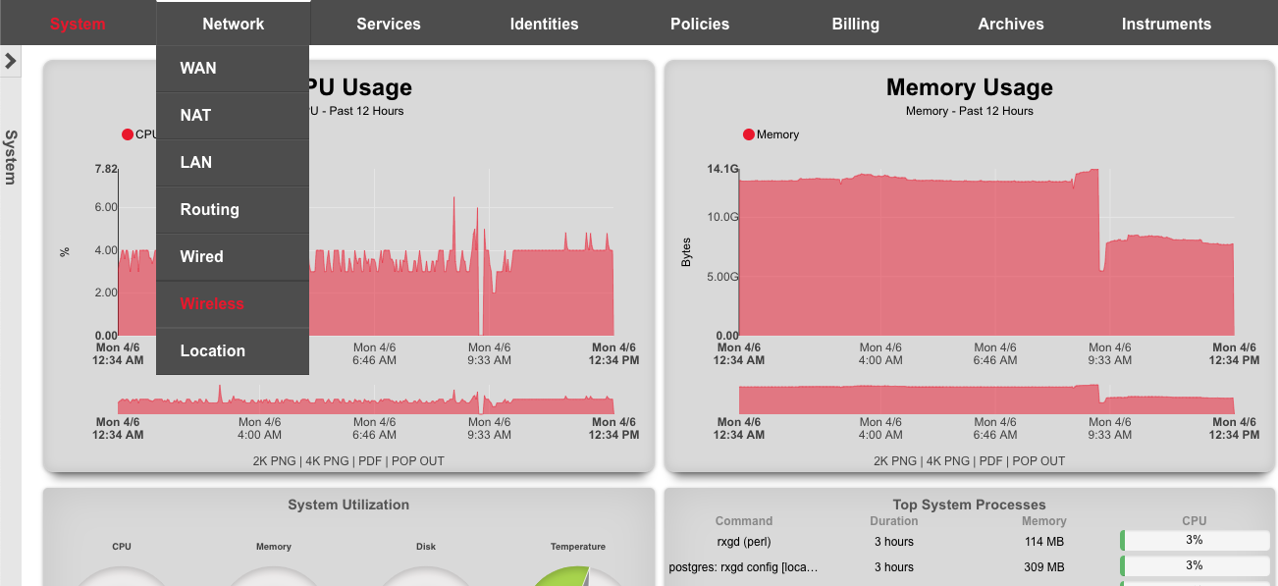Export Memory Usage chart as PDF

click(x=990, y=460)
